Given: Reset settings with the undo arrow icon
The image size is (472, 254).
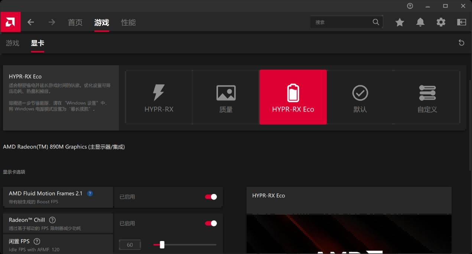Looking at the screenshot, I should point(461,43).
